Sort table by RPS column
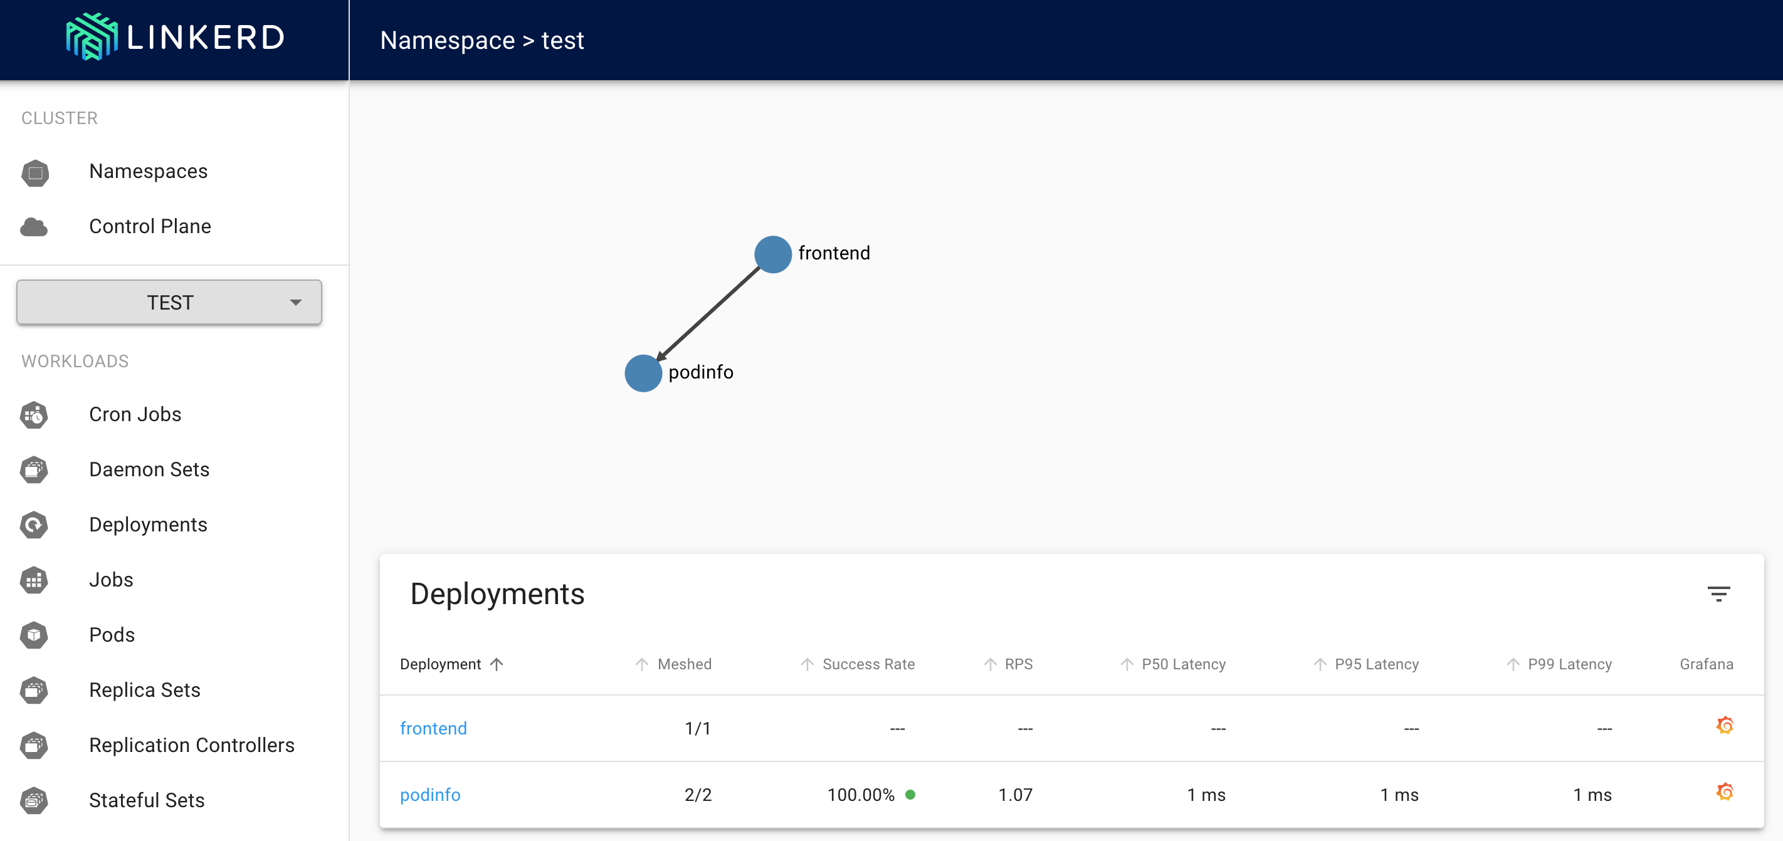1783x841 pixels. 1018,664
